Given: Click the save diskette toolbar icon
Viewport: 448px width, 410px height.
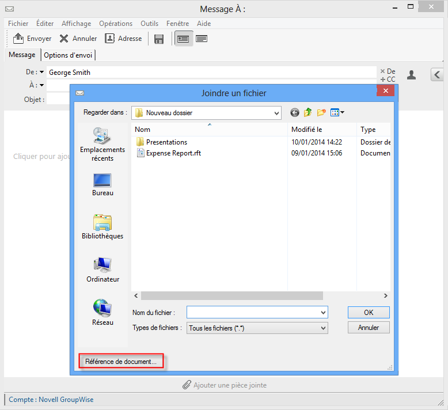Looking at the screenshot, I should (x=159, y=39).
